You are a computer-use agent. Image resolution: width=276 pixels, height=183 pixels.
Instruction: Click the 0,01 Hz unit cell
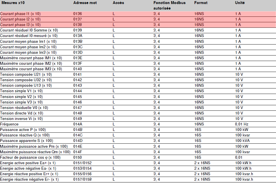pyautogui.click(x=240, y=124)
